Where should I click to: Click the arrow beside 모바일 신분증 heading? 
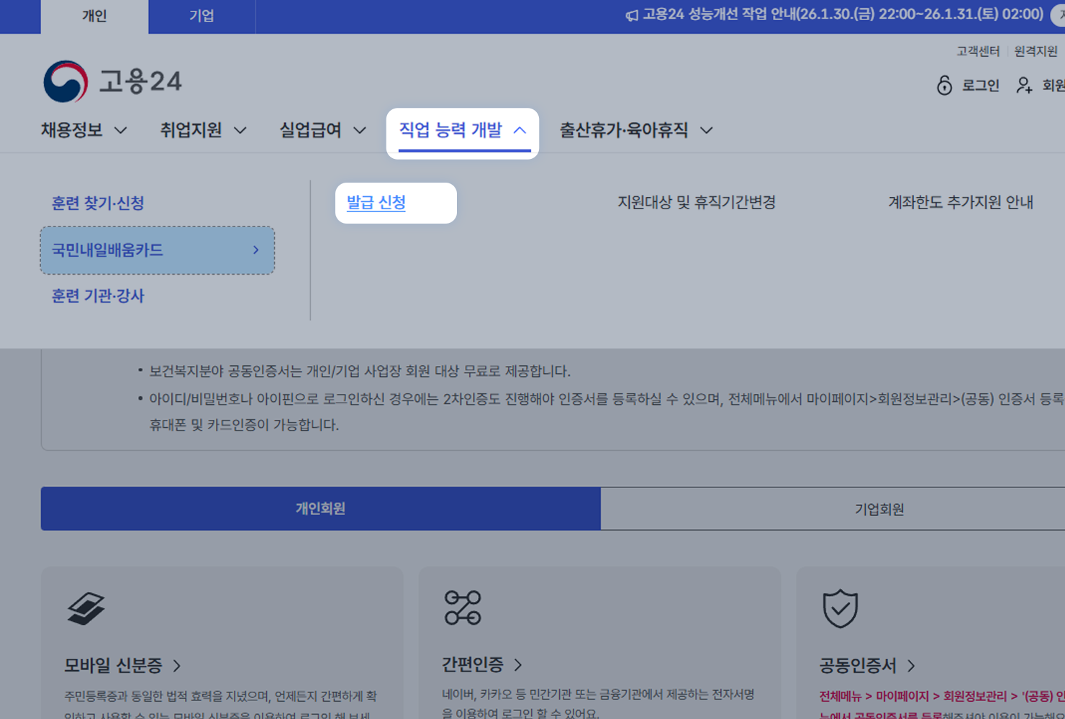178,667
